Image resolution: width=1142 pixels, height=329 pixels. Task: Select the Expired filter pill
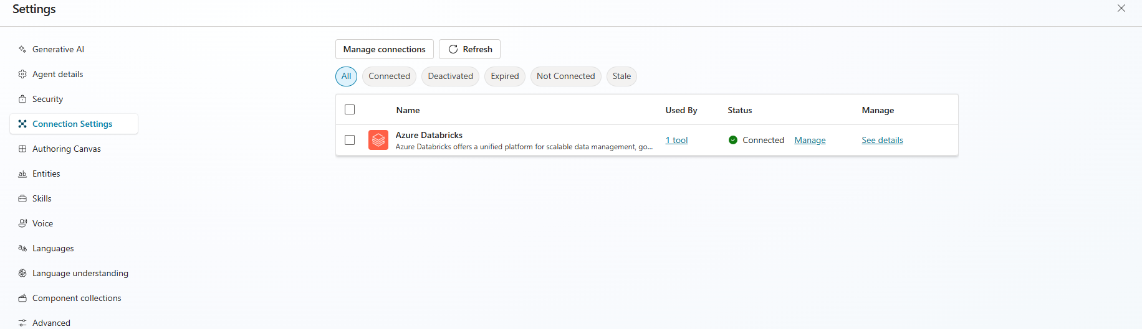(x=504, y=76)
